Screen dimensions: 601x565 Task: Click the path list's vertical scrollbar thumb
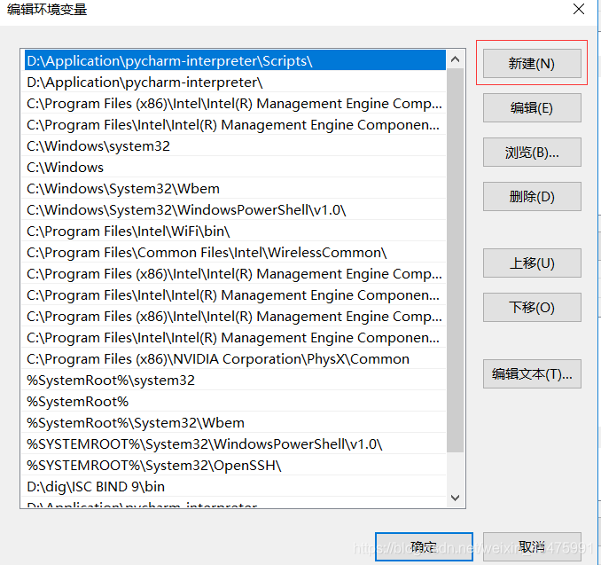[456, 260]
